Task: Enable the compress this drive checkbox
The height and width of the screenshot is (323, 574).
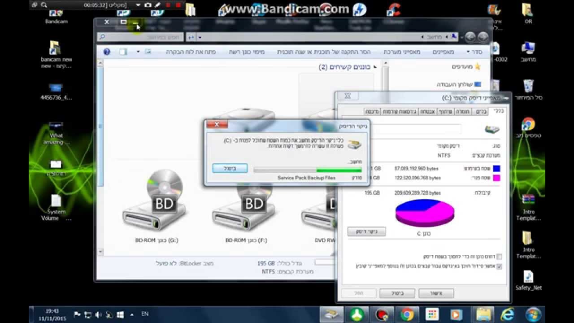Action: tap(499, 257)
